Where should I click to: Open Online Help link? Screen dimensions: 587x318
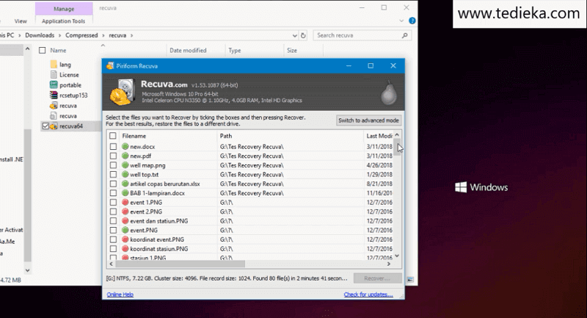pos(120,294)
